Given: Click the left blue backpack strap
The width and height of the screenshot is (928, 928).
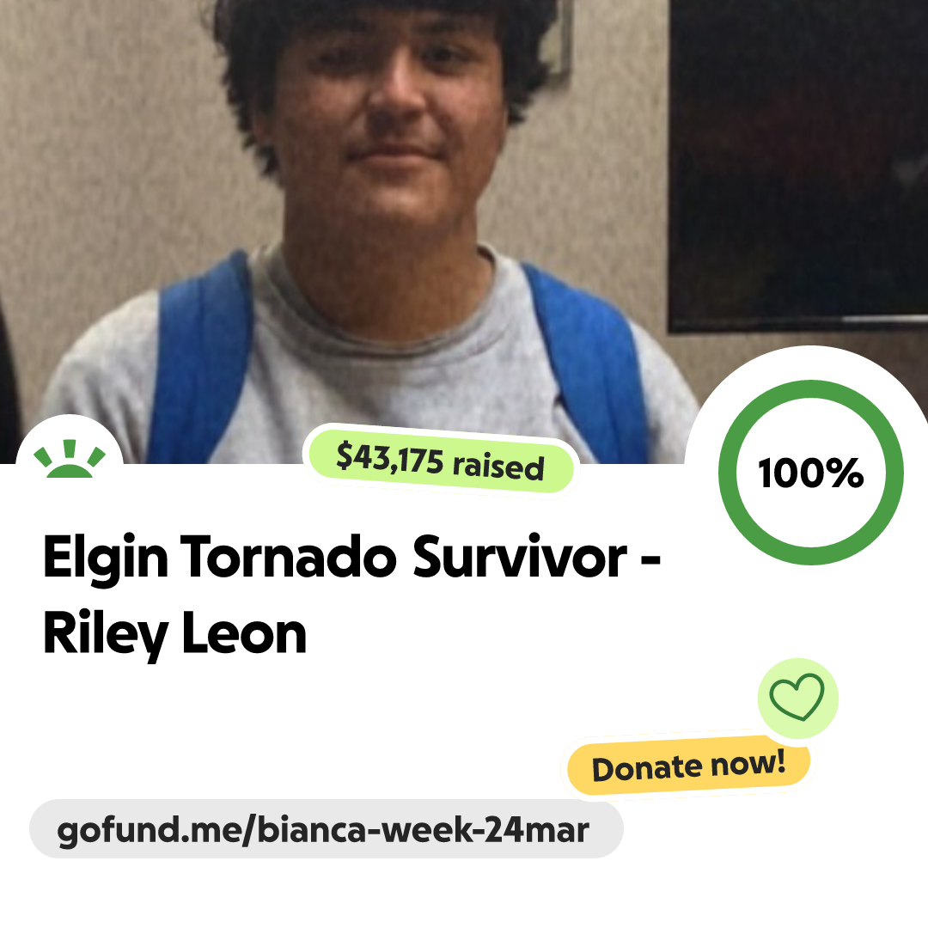Looking at the screenshot, I should click(x=199, y=361).
